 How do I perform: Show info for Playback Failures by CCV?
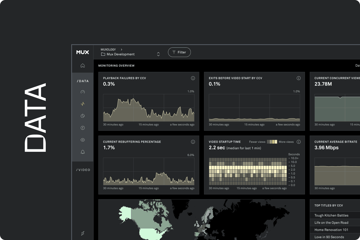tap(193, 78)
